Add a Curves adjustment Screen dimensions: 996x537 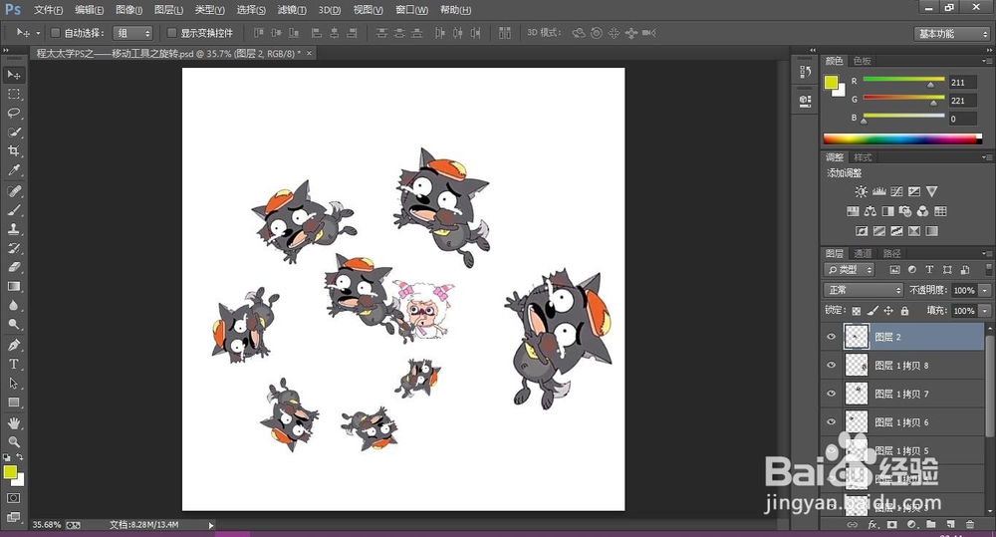pyautogui.click(x=896, y=191)
